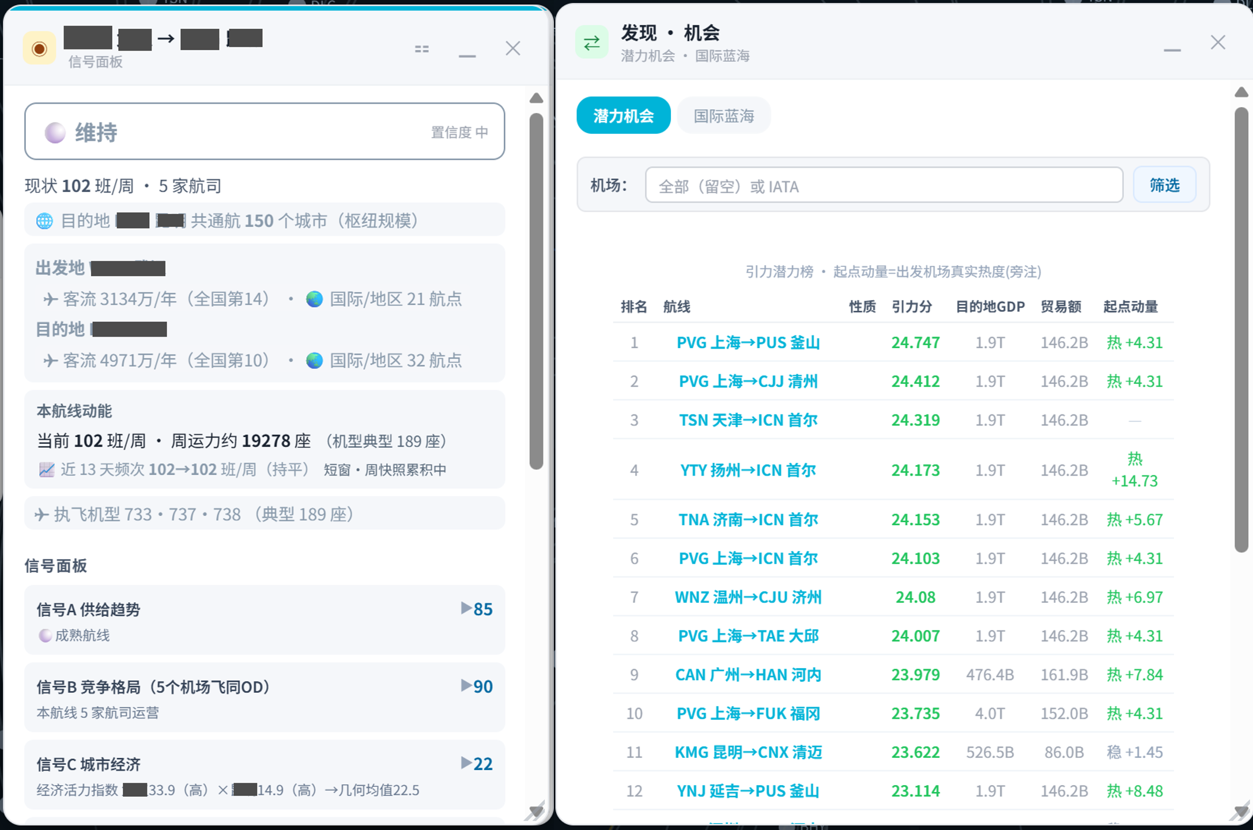The image size is (1253, 830).
Task: Click the 排名 column header
Action: tap(634, 307)
